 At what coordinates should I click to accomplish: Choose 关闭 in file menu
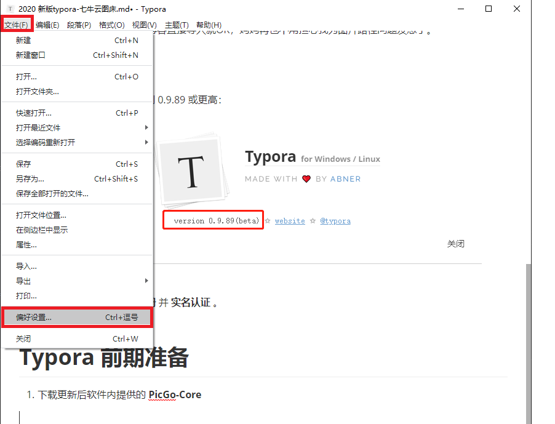click(77, 339)
